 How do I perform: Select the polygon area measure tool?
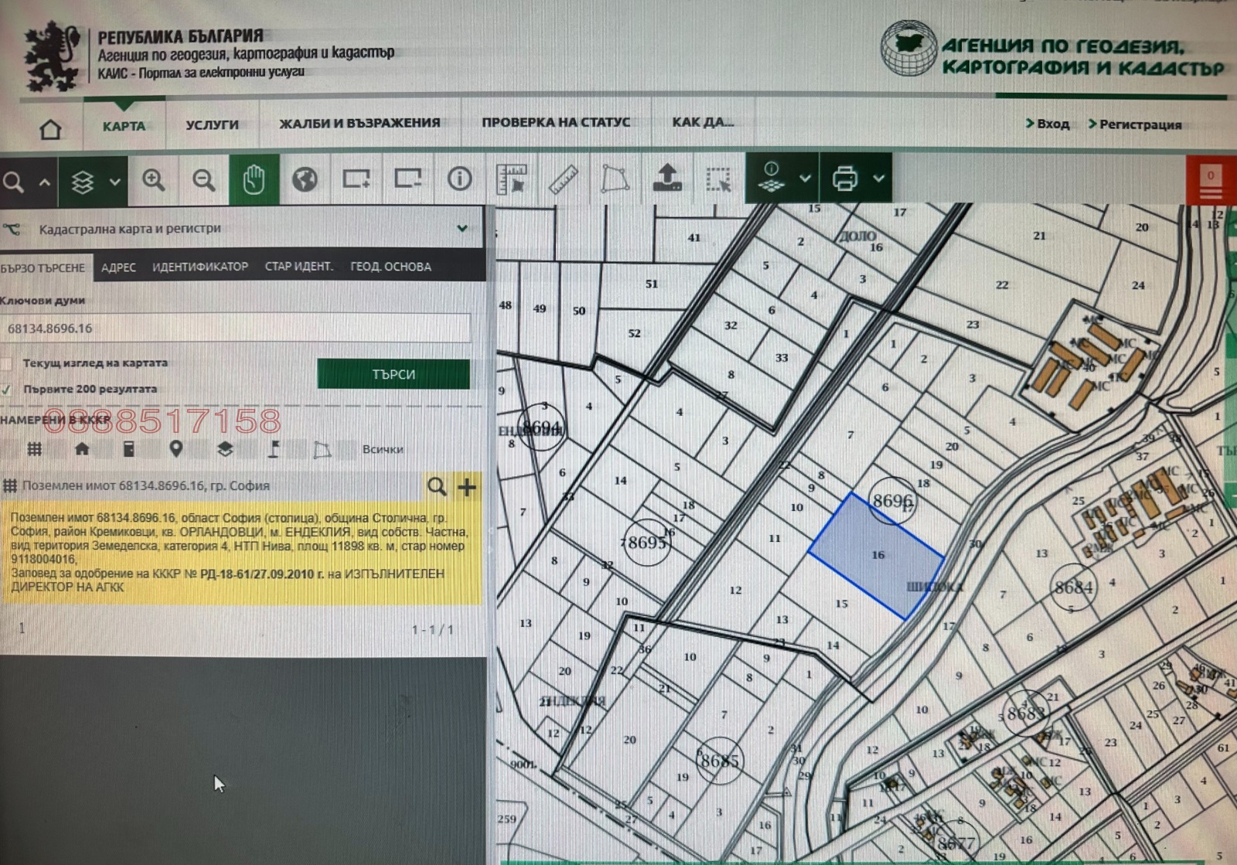[615, 179]
